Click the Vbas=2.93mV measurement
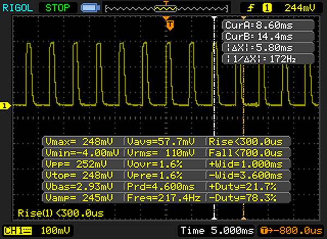327x239 pixels. 79,187
